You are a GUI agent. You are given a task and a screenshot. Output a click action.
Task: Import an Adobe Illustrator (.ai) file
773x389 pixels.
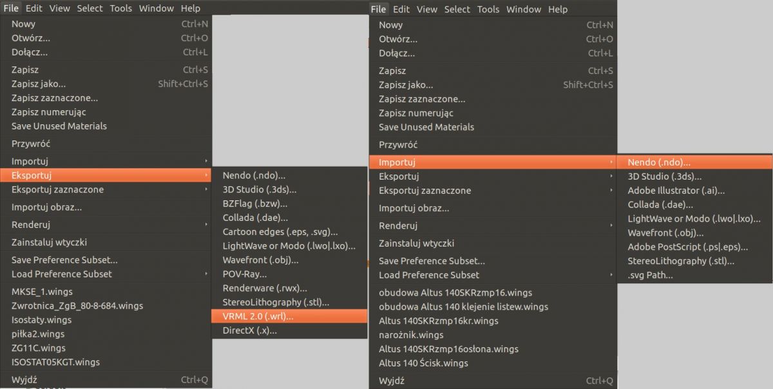tap(676, 191)
